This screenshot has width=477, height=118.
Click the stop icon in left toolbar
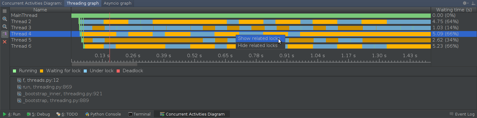5,11
